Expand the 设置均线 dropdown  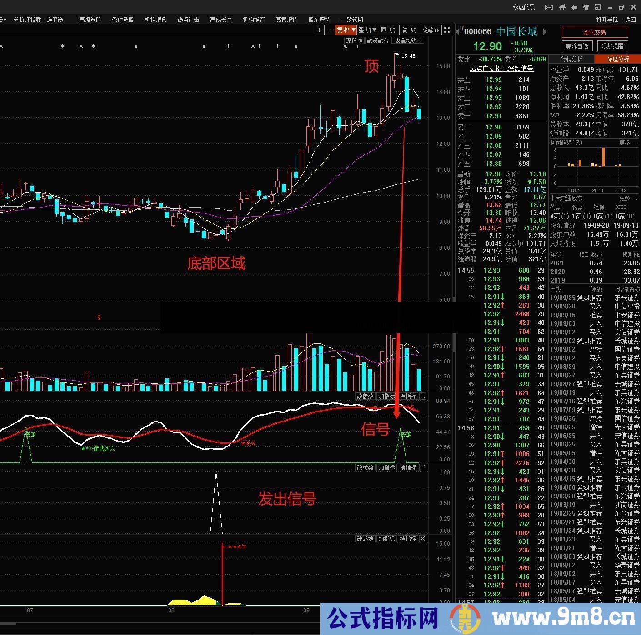[408, 40]
